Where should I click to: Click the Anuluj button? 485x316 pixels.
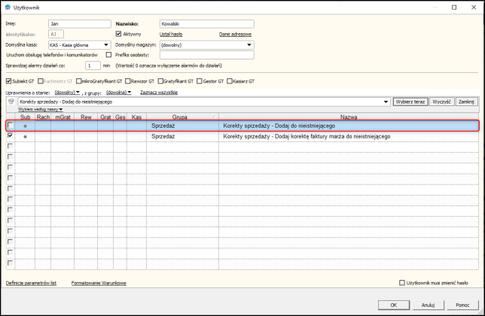tap(428, 305)
